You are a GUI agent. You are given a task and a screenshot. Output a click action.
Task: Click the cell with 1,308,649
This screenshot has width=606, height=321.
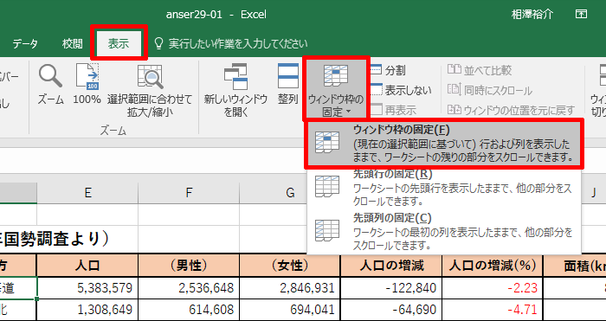click(x=87, y=310)
